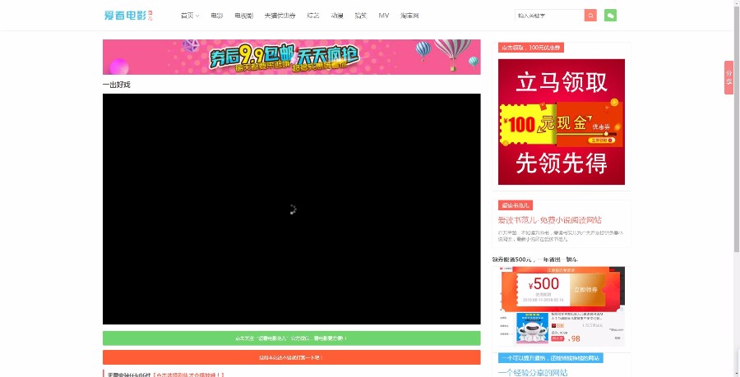Open the 电影 navigation tab
Image resolution: width=740 pixels, height=377 pixels.
coord(216,16)
